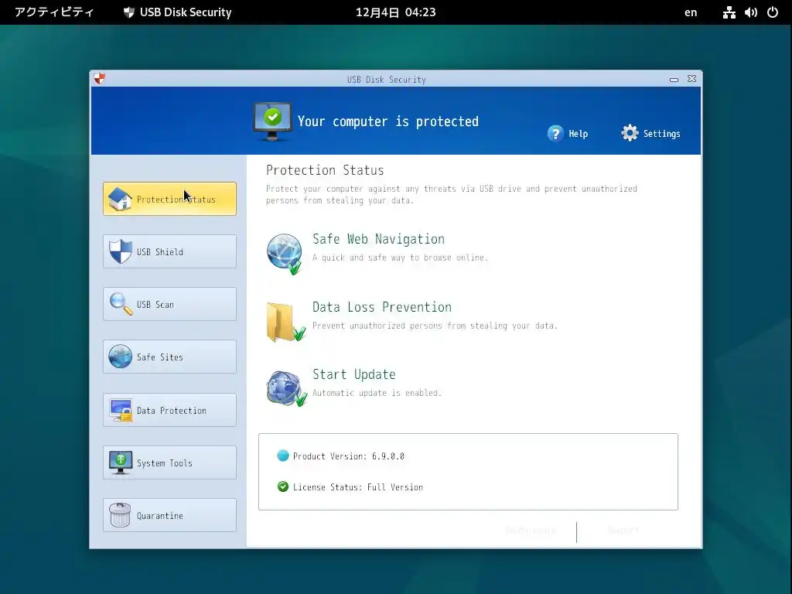Open the Safe Web Navigation heading link

(x=378, y=239)
